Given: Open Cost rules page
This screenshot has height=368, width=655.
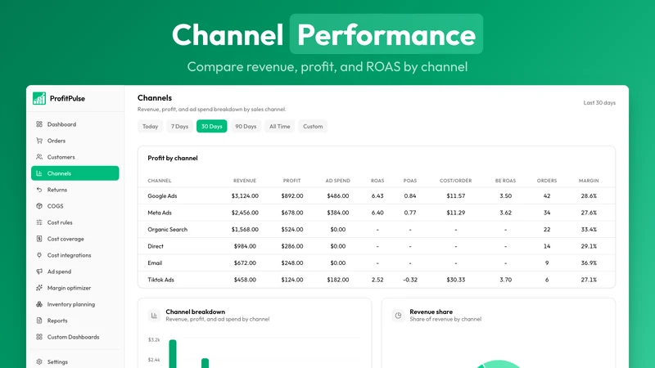Looking at the screenshot, I should (75, 222).
